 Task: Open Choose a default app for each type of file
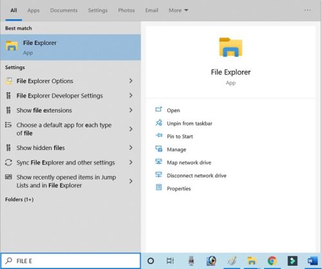click(x=64, y=129)
